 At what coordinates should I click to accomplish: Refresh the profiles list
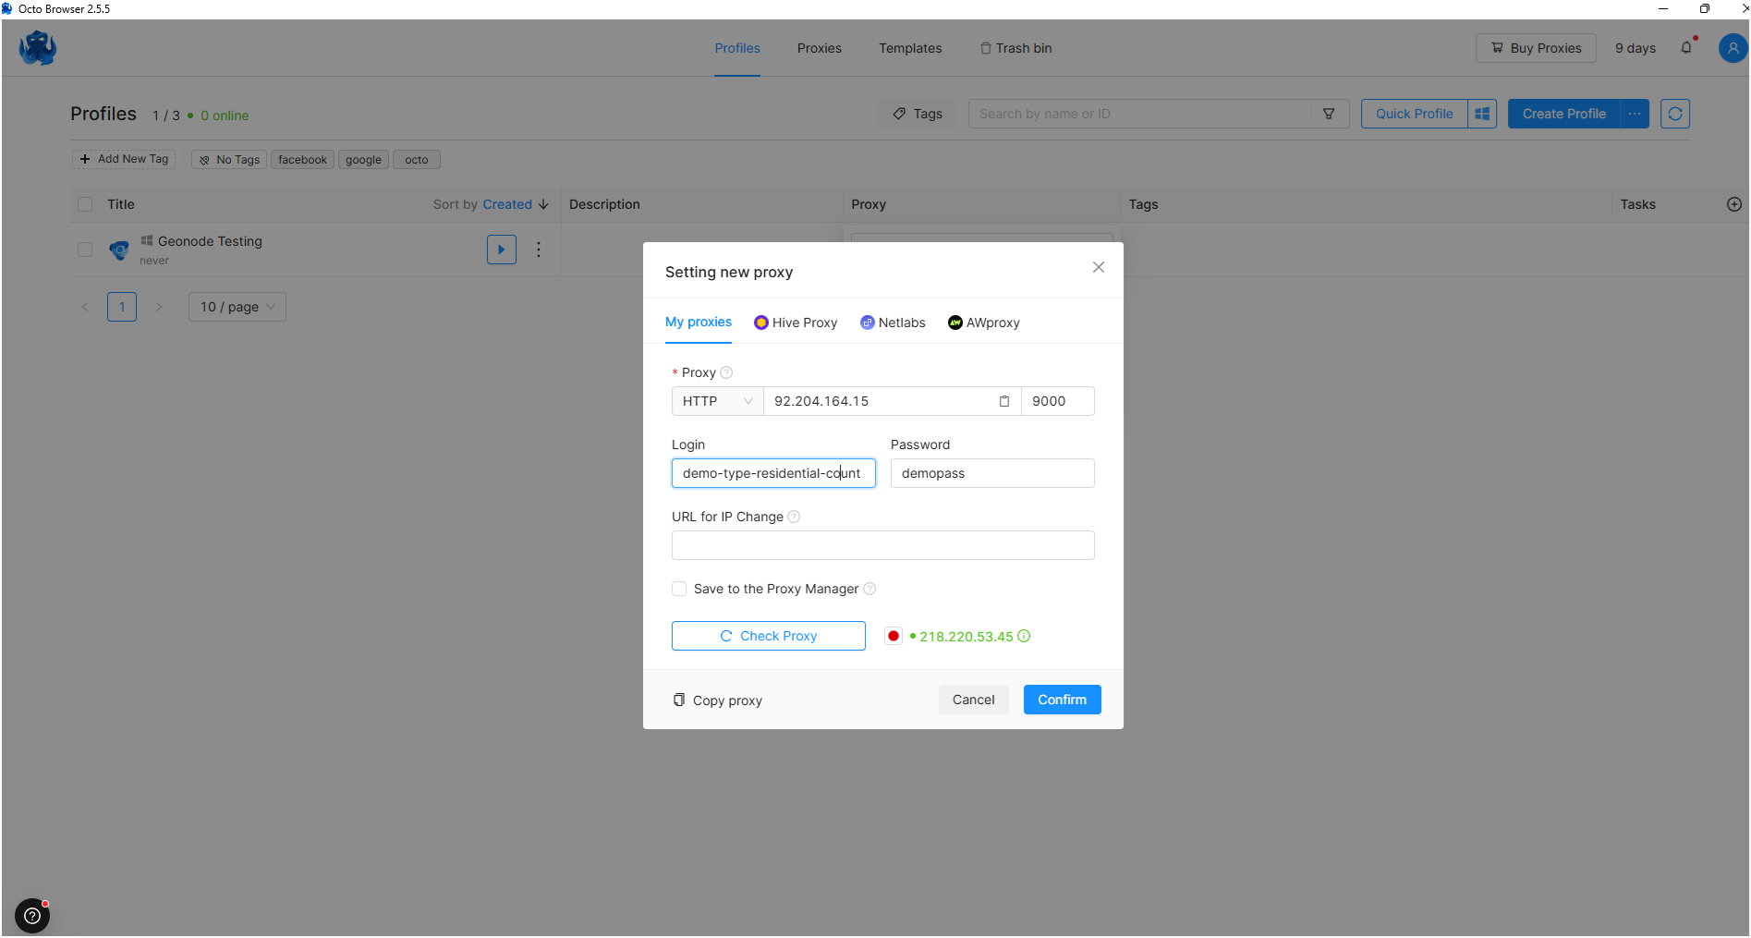(x=1675, y=114)
